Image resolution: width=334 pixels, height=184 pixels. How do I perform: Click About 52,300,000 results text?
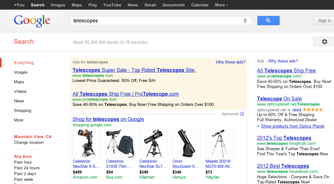click(110, 42)
